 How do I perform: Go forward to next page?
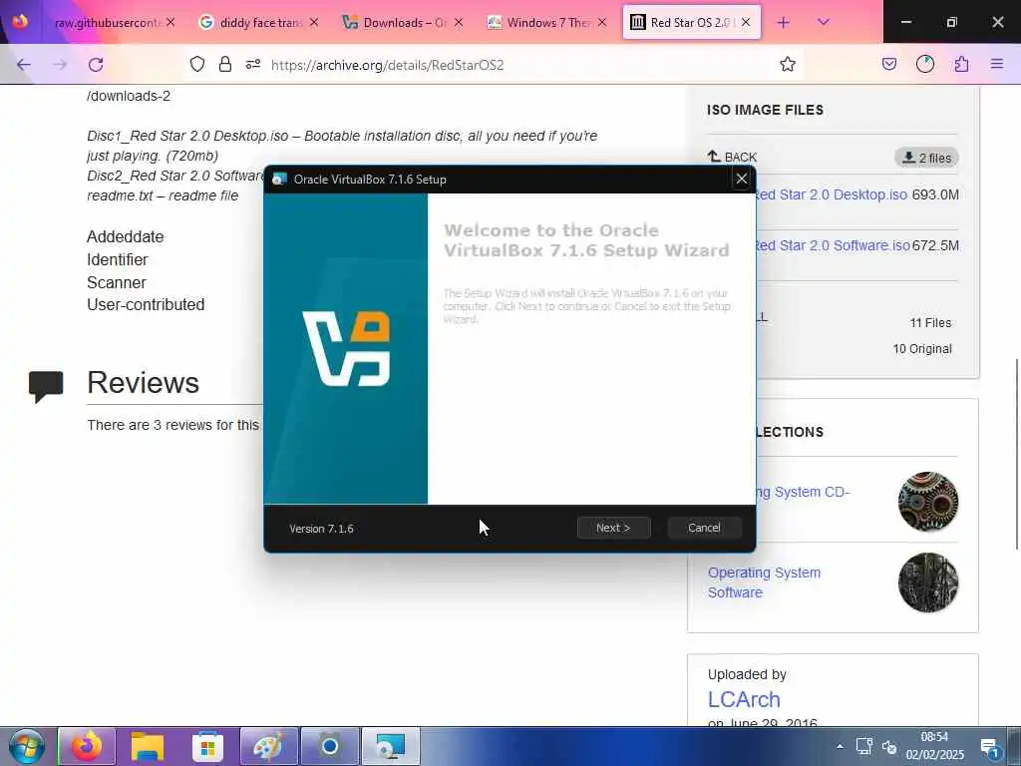coord(60,64)
